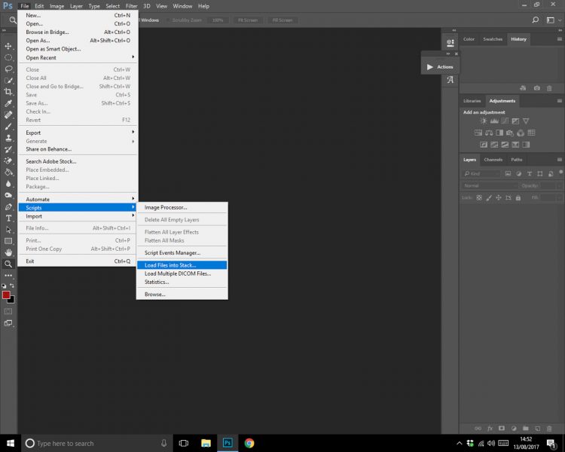Screen dimensions: 565x452
Task: Choose Browse... in the Scripts submenu
Action: pyautogui.click(x=155, y=295)
